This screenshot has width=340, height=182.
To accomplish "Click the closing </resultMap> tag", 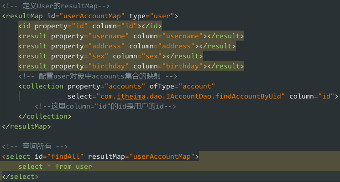I will [26, 126].
